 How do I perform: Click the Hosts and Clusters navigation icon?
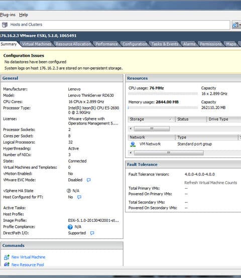(x=5, y=25)
